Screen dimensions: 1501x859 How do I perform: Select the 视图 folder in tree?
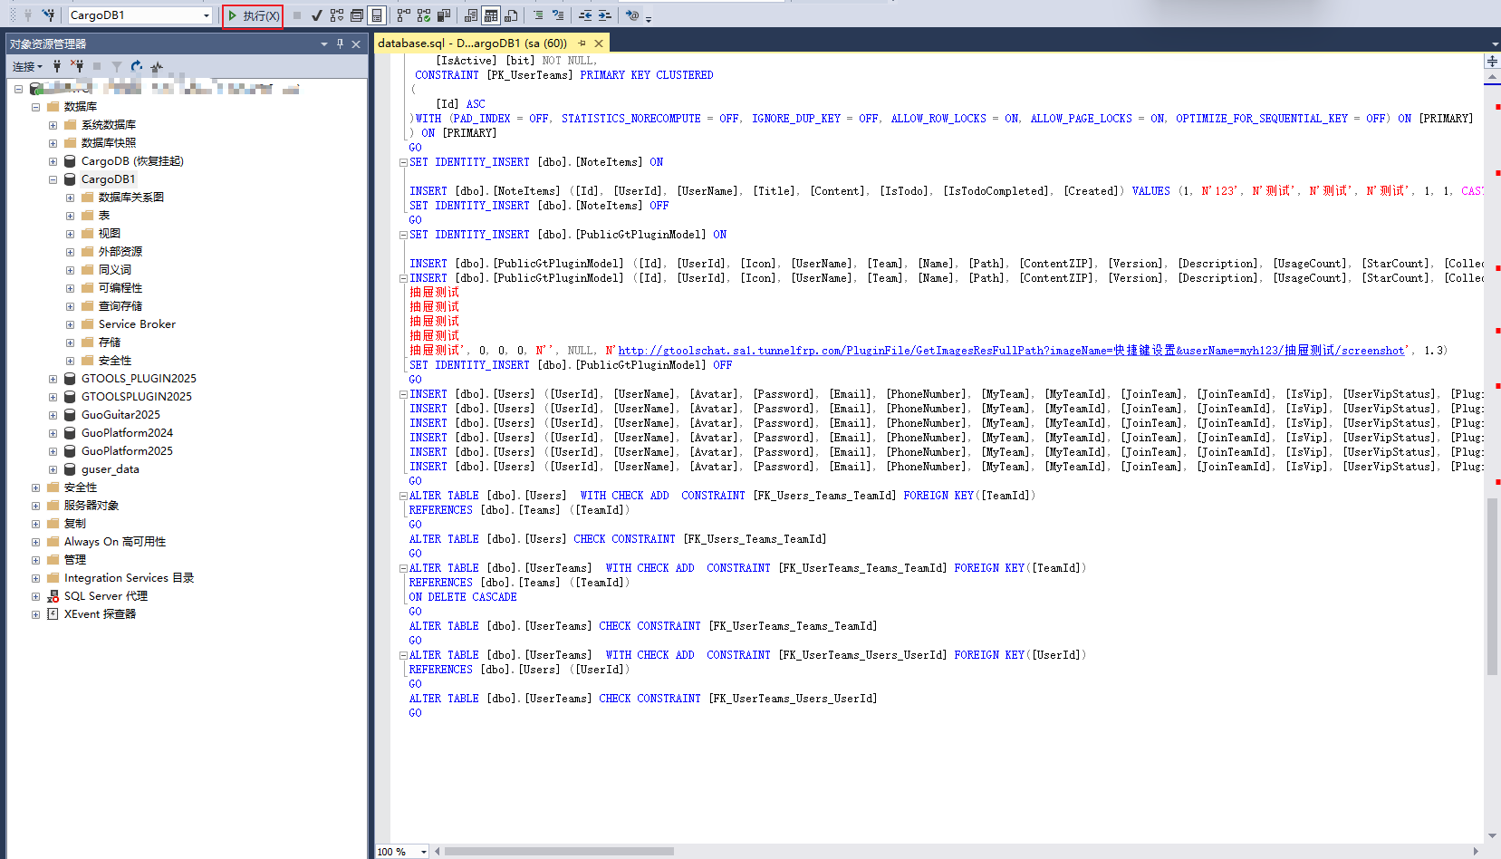(x=109, y=234)
